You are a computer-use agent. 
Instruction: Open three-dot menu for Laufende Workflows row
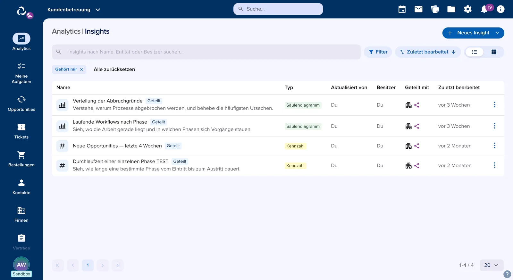[494, 126]
